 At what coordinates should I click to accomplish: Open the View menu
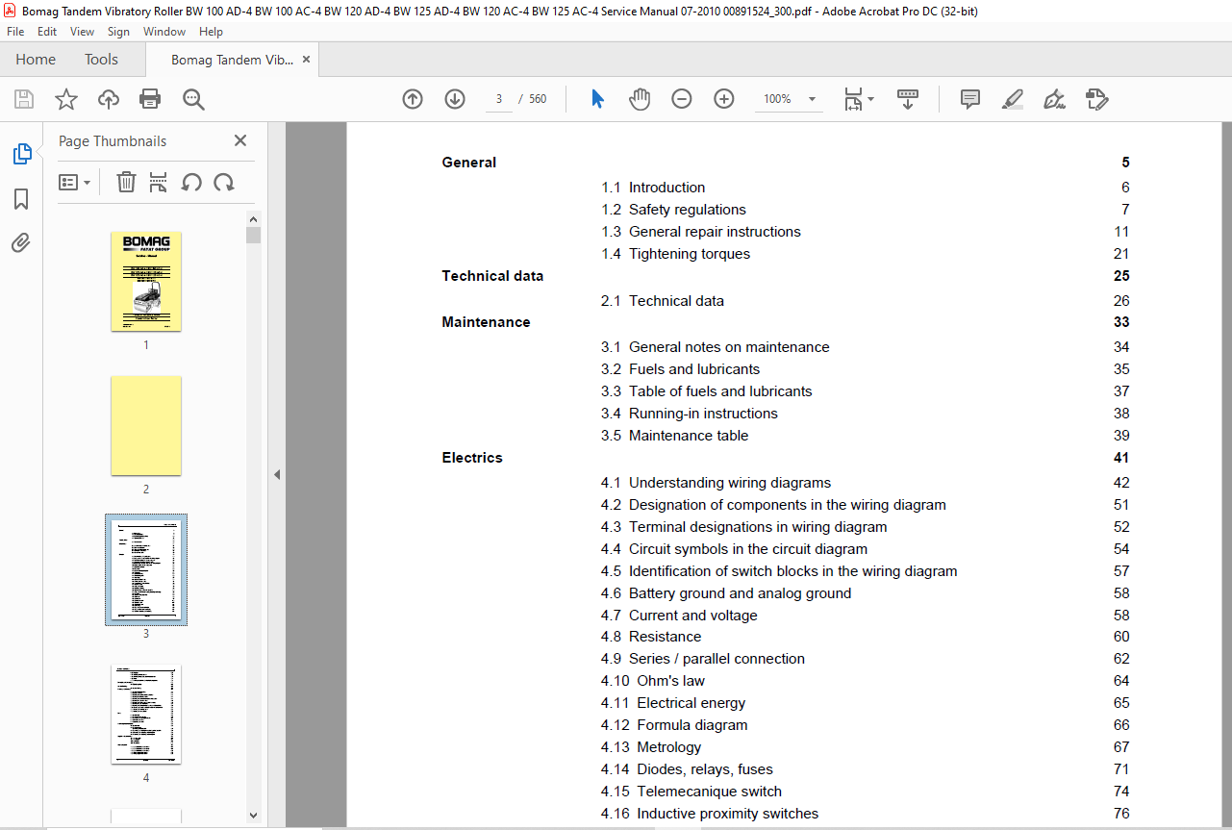(x=82, y=32)
